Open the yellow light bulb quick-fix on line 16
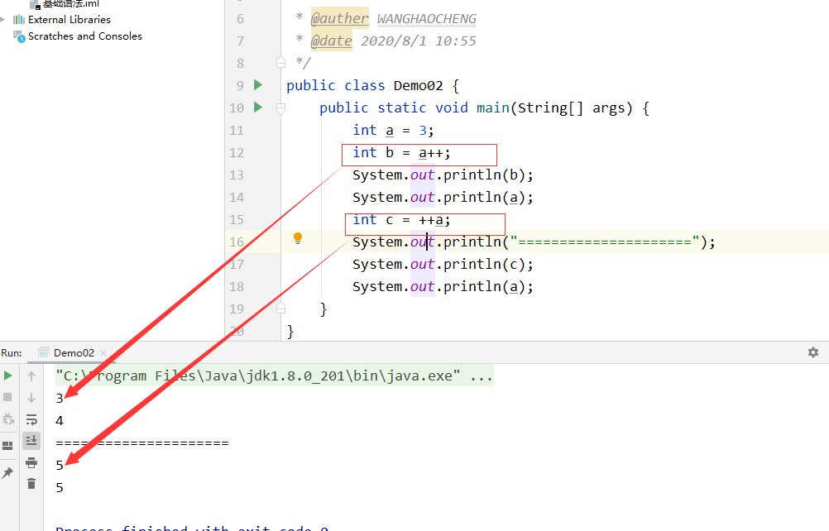The image size is (829, 531). pos(298,238)
